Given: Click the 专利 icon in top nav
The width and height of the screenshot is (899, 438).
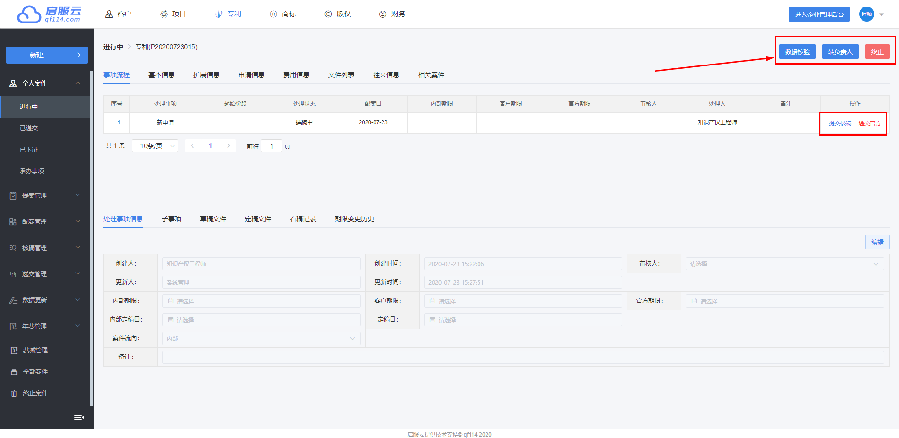Looking at the screenshot, I should pyautogui.click(x=219, y=14).
